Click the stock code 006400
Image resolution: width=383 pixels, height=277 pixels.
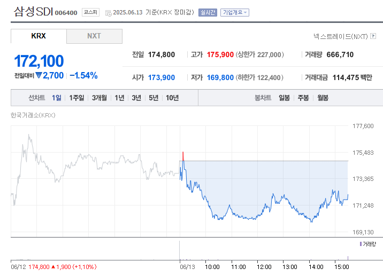tap(66, 13)
